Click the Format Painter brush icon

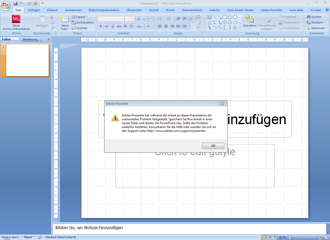[x=52, y=28]
